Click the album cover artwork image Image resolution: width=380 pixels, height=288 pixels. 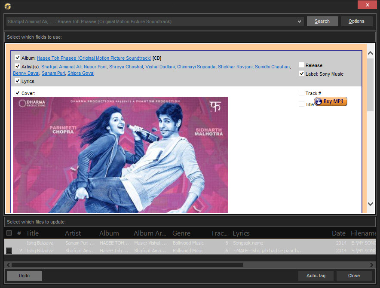(x=120, y=155)
